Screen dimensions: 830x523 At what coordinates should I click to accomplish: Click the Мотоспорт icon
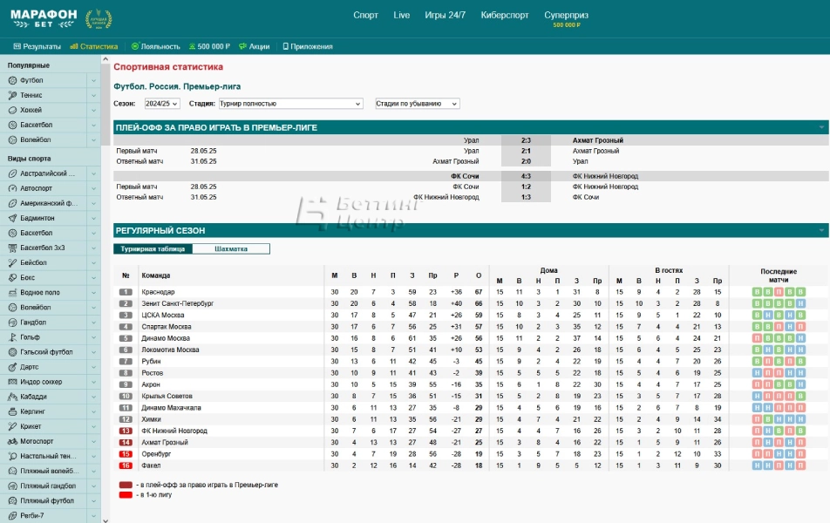tap(13, 441)
